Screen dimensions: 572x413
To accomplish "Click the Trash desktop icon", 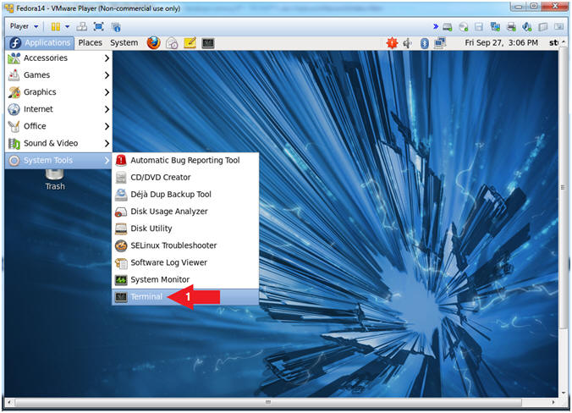I will [x=55, y=180].
